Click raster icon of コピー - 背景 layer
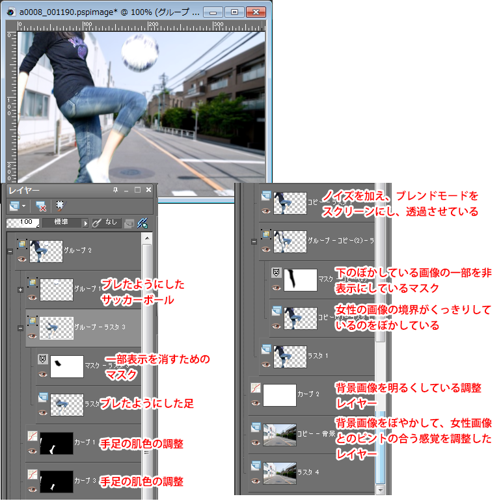This screenshot has height=501, width=501. 256,427
